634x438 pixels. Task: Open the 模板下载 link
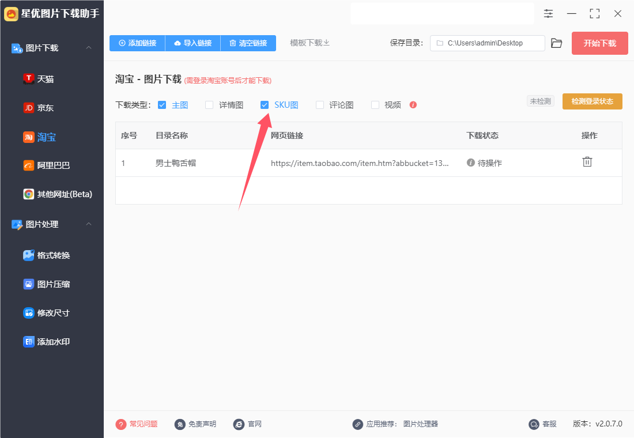point(310,43)
